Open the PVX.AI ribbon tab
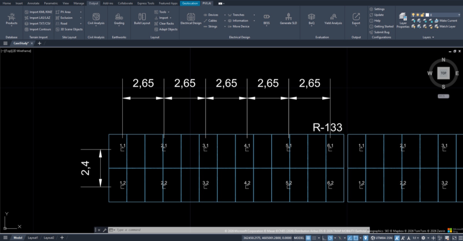The image size is (463, 241). [207, 3]
